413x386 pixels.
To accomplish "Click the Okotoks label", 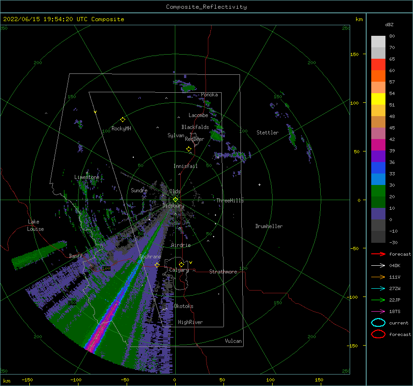I will [184, 306].
